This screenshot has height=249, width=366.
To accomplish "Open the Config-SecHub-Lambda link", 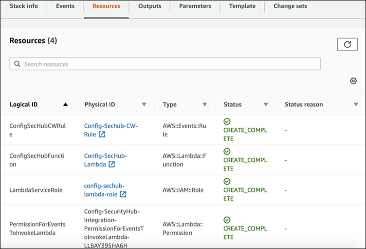I will point(106,160).
